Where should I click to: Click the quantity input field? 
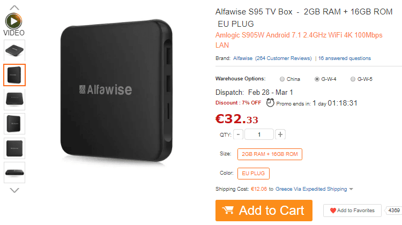click(x=259, y=134)
